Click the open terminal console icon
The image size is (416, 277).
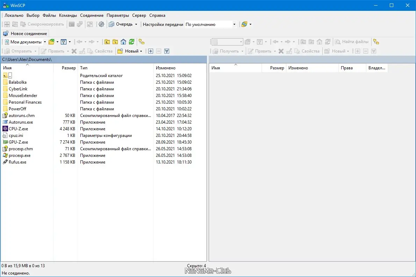pos(72,24)
